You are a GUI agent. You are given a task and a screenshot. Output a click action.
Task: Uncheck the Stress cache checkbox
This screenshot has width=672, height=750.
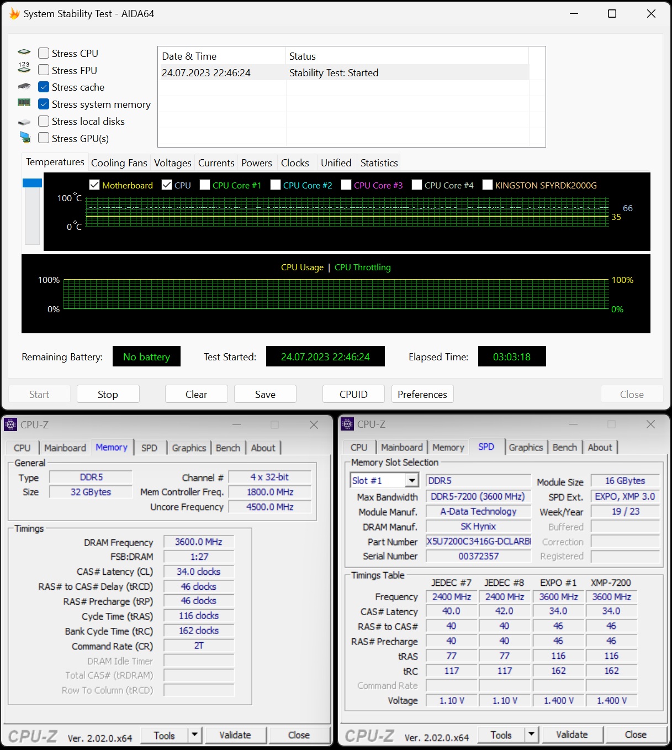pyautogui.click(x=44, y=87)
